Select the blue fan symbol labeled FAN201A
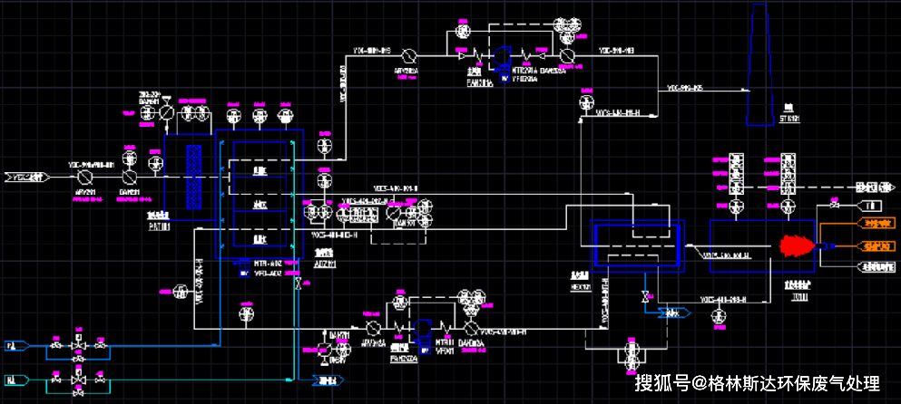This screenshot has height=404, width=901. 501,55
